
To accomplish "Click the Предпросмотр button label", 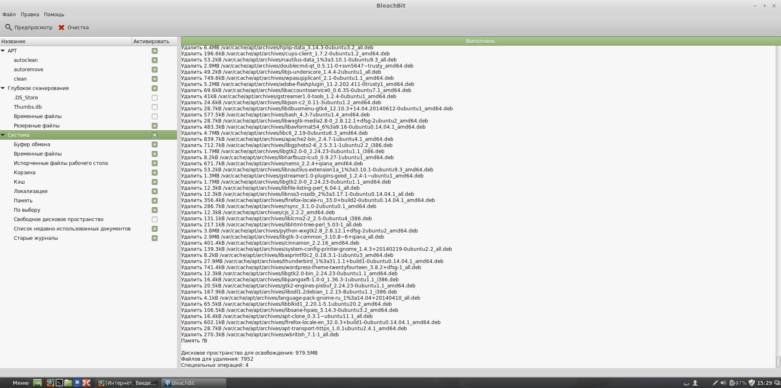I will click(33, 28).
